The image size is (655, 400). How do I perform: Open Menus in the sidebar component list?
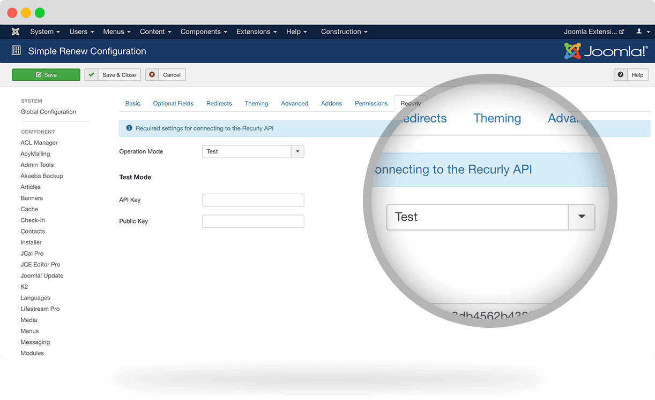coord(29,331)
